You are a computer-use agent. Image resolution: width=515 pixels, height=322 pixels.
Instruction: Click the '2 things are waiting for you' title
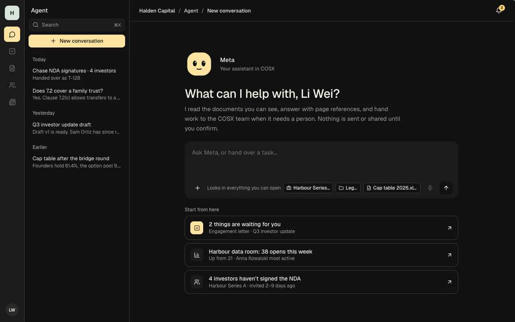245,224
